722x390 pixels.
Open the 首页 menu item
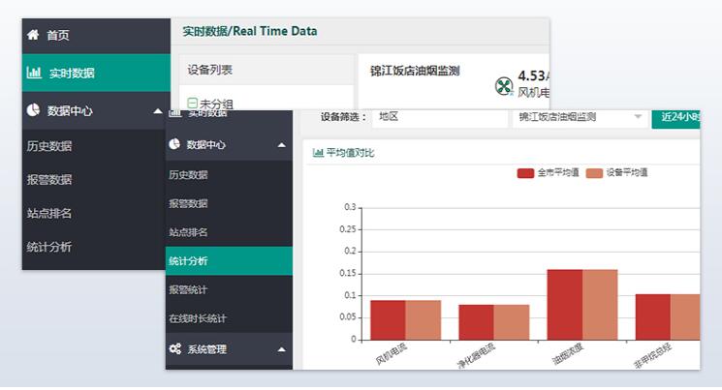click(x=96, y=36)
